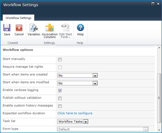
Task: Close the Workflow Settings dialog
Action: (158, 4)
